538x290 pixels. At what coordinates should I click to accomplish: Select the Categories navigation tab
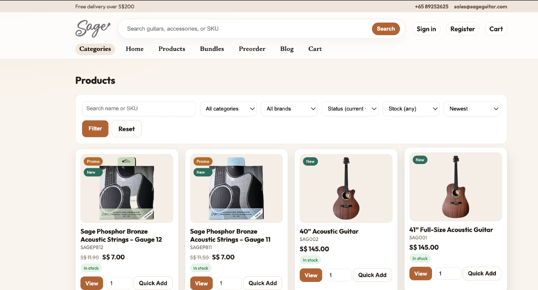pyautogui.click(x=95, y=49)
